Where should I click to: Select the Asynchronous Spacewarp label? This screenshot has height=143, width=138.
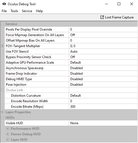[x=25, y=68]
